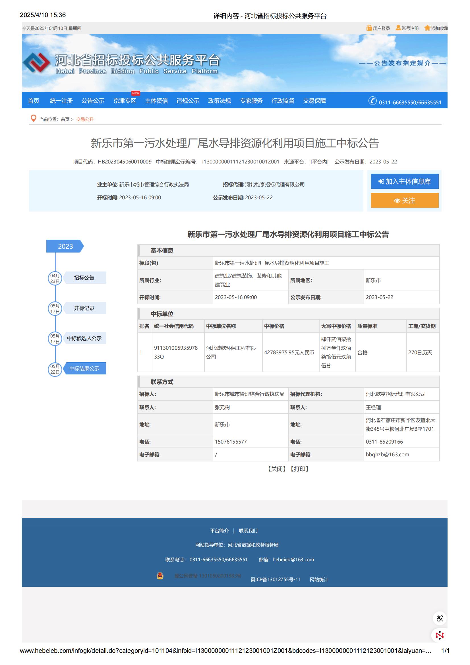470x665 pixels.
Task: Click the 【打印】 print link
Action: [x=299, y=469]
